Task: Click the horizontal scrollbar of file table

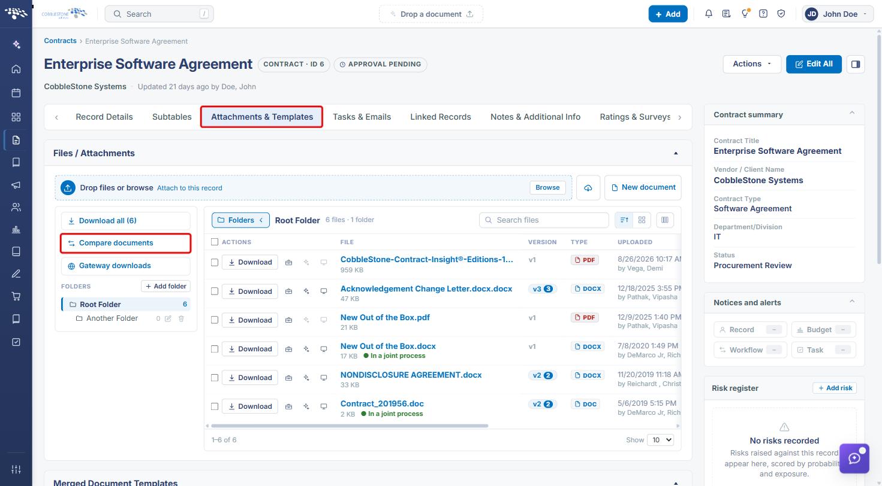Action: pos(349,426)
